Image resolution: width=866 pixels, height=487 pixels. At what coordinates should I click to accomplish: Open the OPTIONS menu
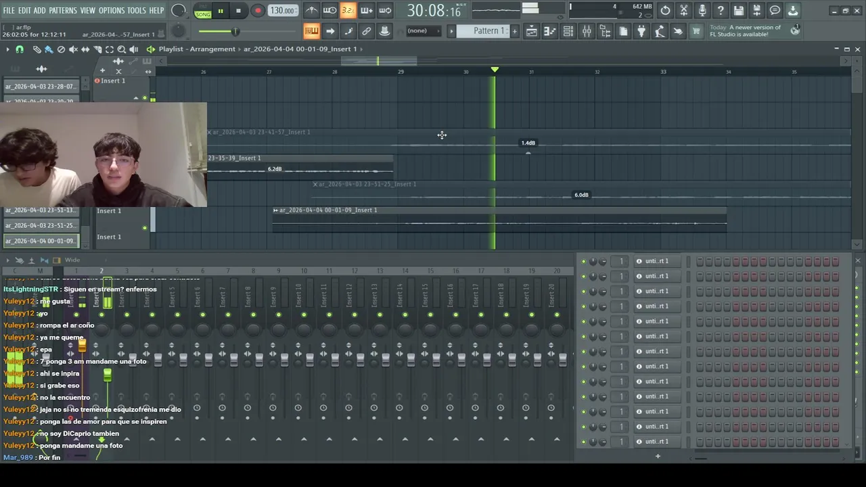point(112,10)
